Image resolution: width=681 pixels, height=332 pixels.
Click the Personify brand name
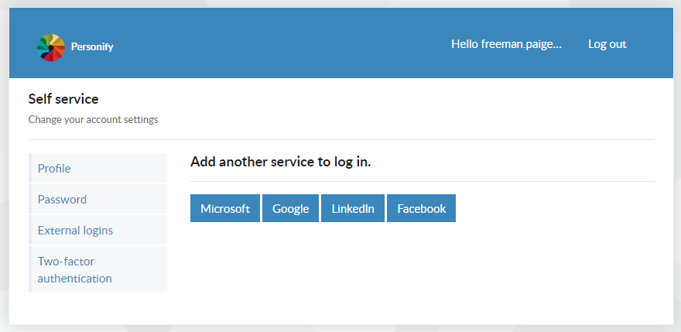coord(92,47)
